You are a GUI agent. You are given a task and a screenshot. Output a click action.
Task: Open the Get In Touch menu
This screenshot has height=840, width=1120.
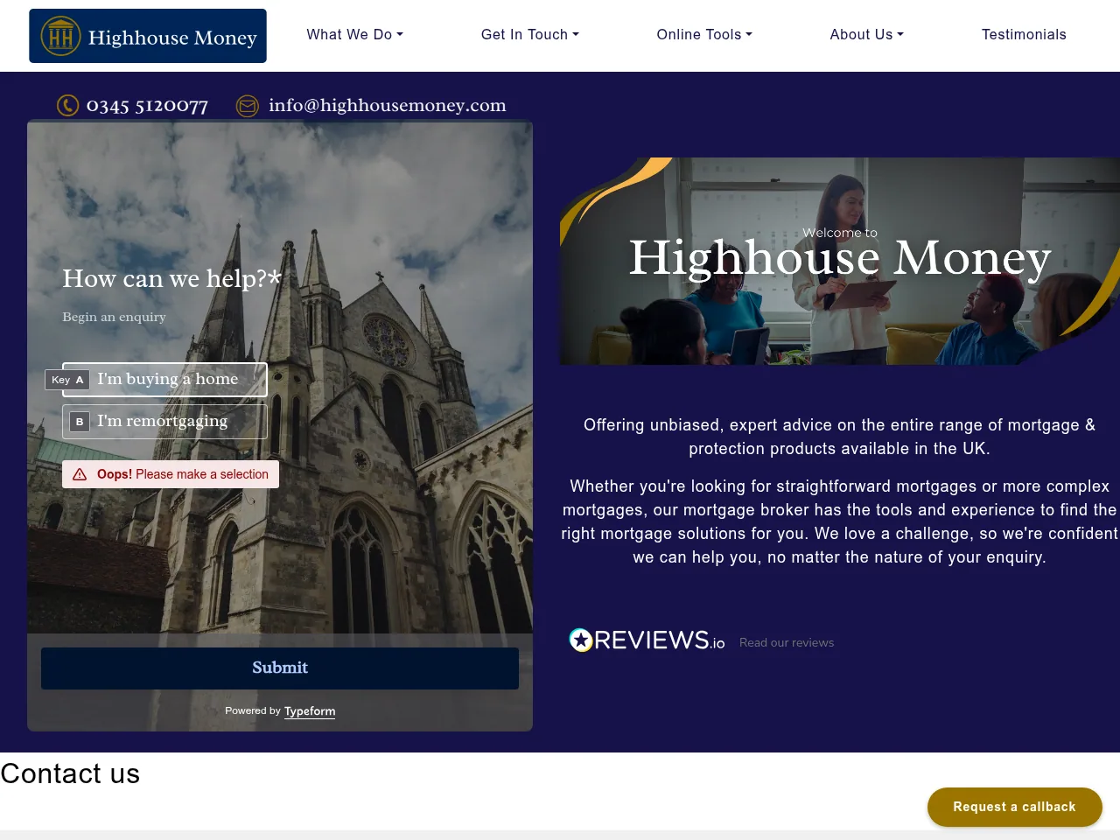529,34
